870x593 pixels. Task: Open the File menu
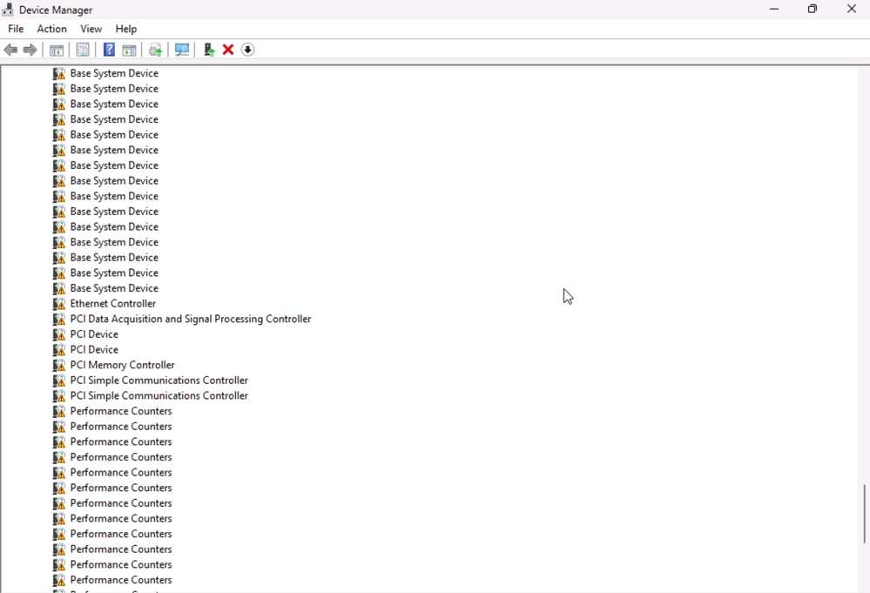[x=15, y=29]
